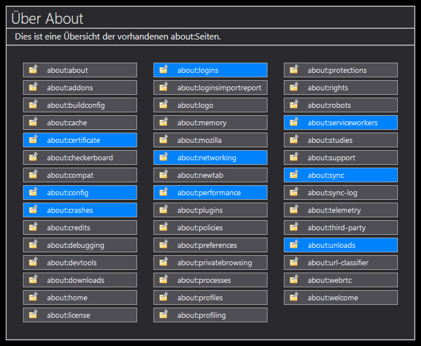
Task: Click the folder icon beside about:certificate
Action: [x=33, y=139]
